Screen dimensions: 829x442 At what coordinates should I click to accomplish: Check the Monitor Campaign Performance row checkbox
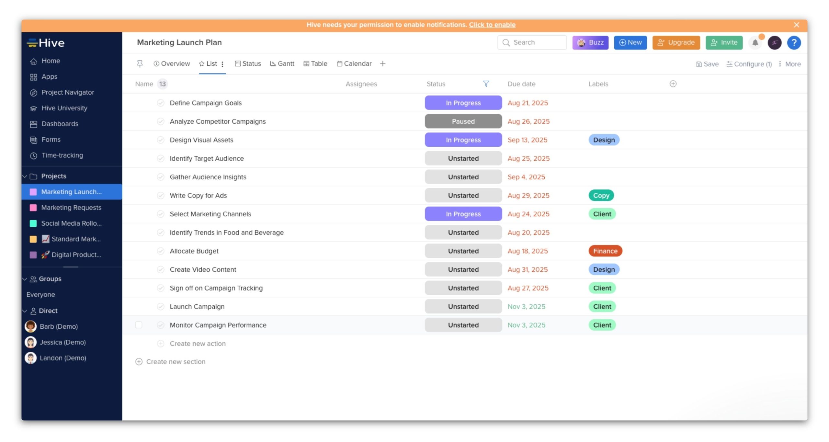coord(139,325)
